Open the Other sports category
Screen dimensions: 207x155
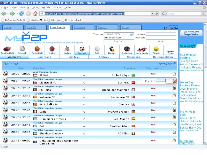point(171,52)
